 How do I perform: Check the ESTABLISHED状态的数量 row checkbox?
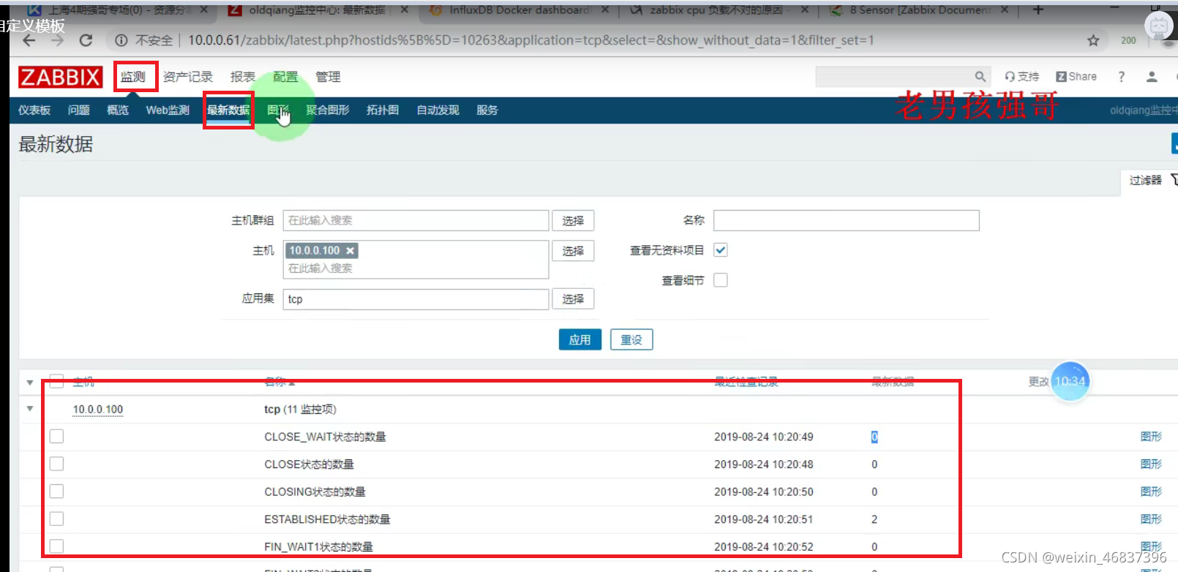56,519
